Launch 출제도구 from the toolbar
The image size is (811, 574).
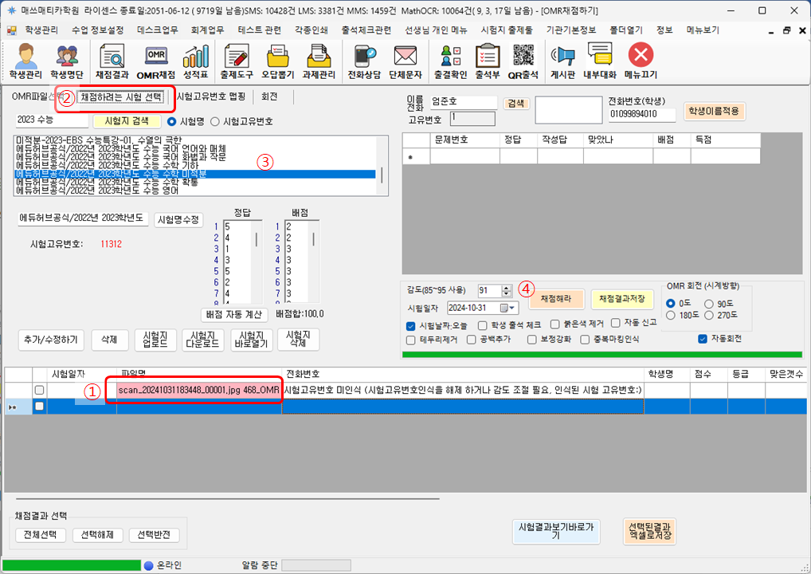coord(236,61)
